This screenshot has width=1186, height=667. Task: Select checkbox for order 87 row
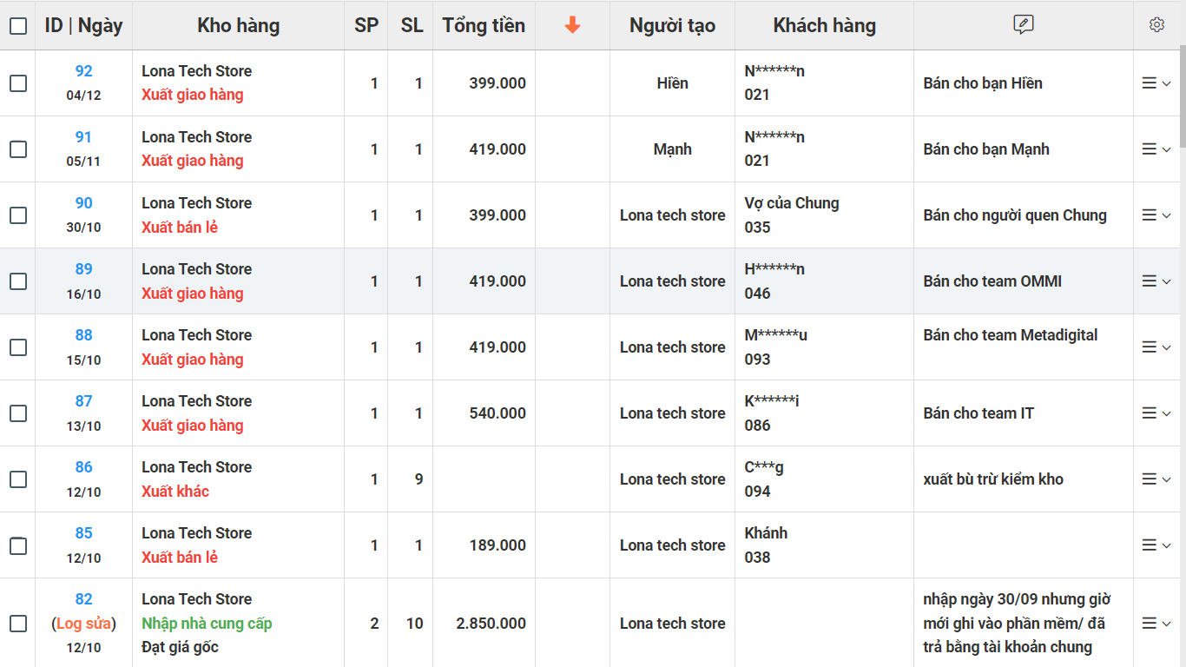18,413
